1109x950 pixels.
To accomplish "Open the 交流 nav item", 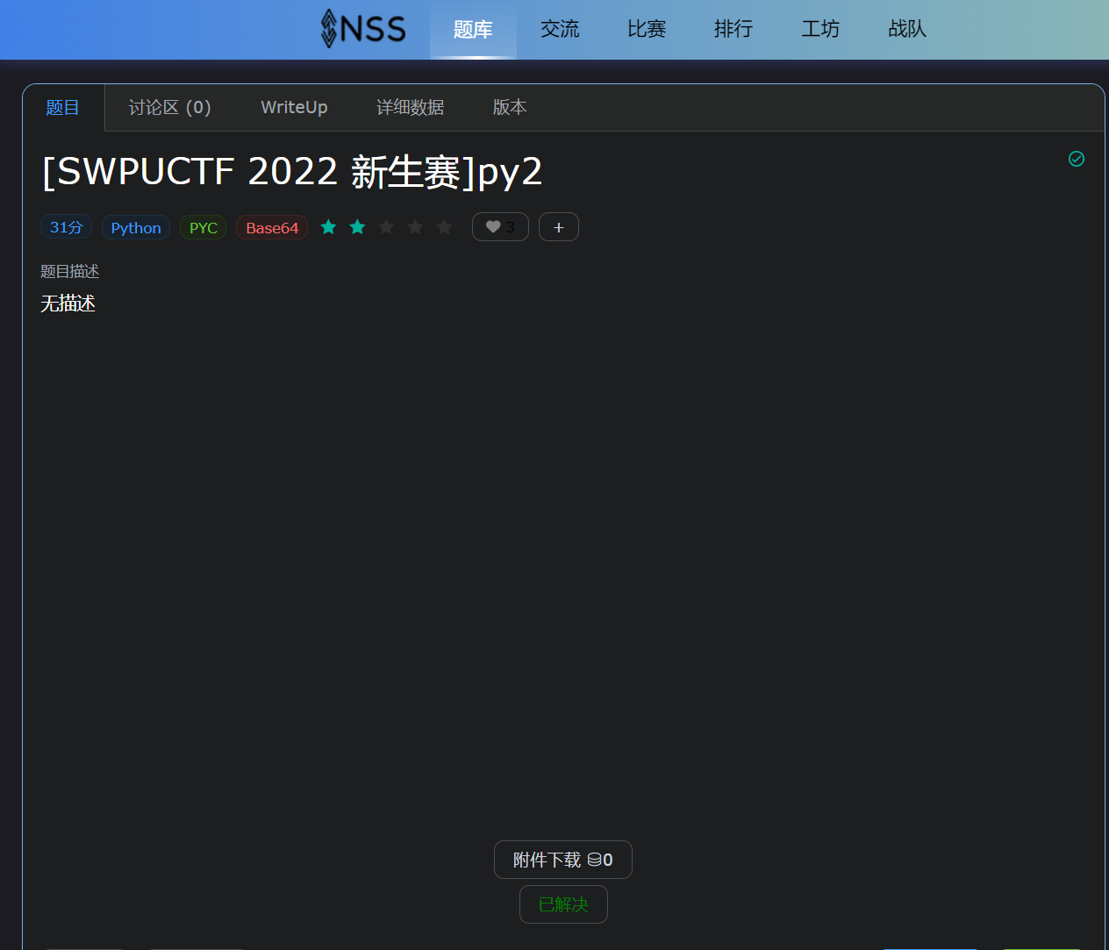I will click(560, 29).
